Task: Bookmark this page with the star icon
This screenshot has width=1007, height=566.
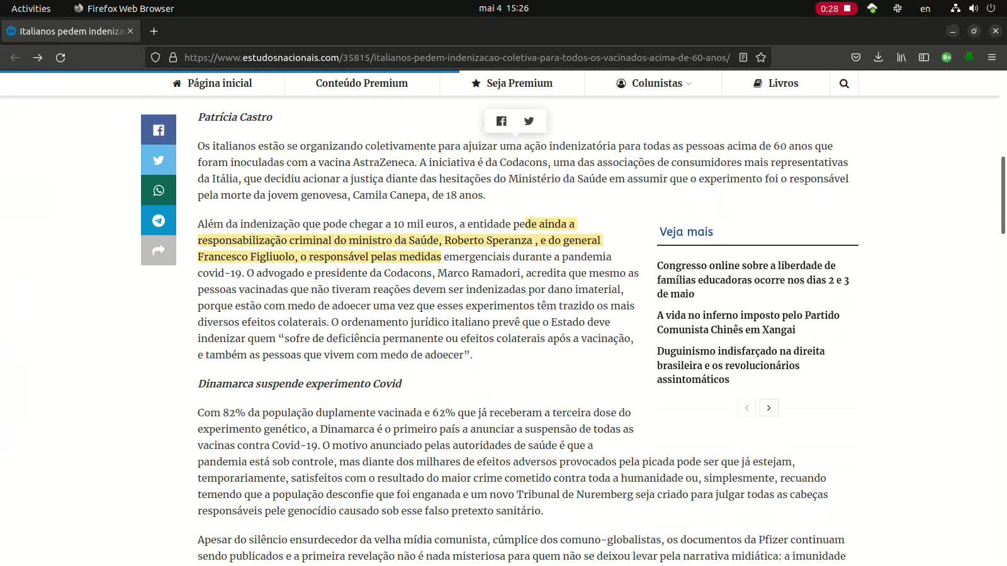Action: (761, 58)
